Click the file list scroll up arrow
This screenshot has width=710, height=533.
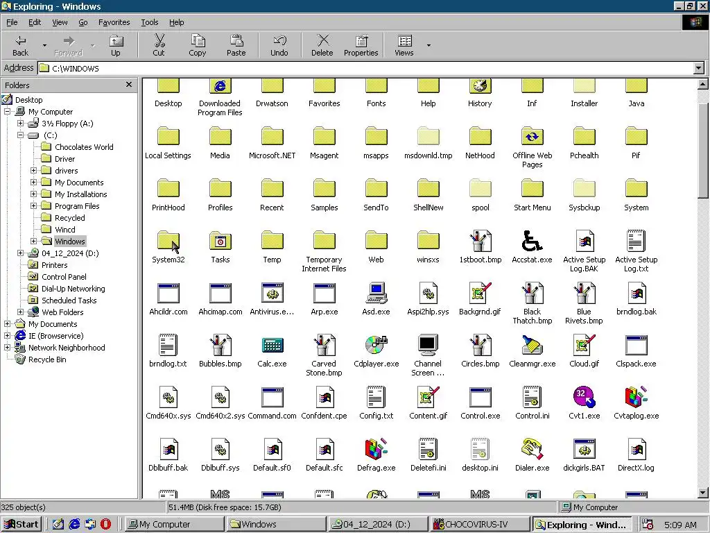[703, 84]
